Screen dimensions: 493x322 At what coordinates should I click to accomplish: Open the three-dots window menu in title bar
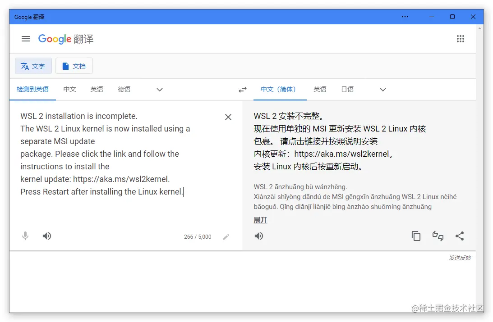(x=405, y=17)
